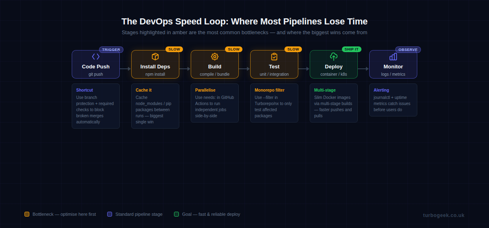This screenshot has height=228, width=489.
Task: Select the SLOW badge on Build
Action: 233,49
